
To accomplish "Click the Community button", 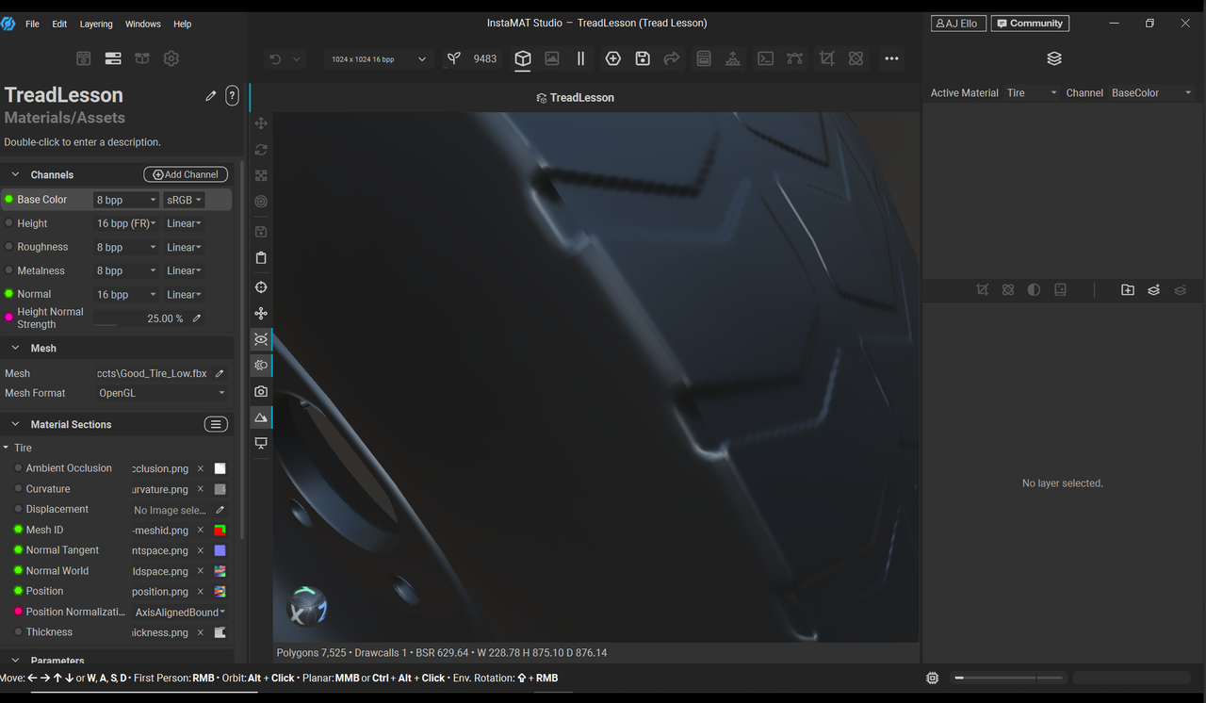I will pos(1030,24).
